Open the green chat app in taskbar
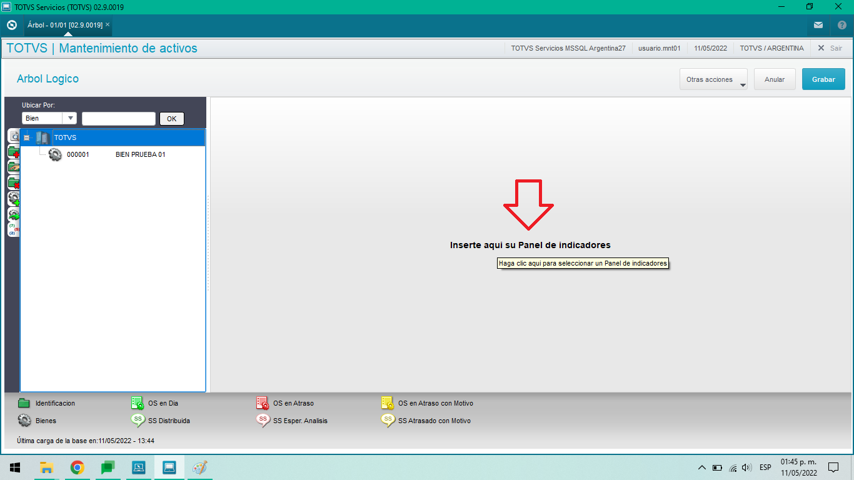Screen dimensions: 854x480 pyautogui.click(x=108, y=467)
